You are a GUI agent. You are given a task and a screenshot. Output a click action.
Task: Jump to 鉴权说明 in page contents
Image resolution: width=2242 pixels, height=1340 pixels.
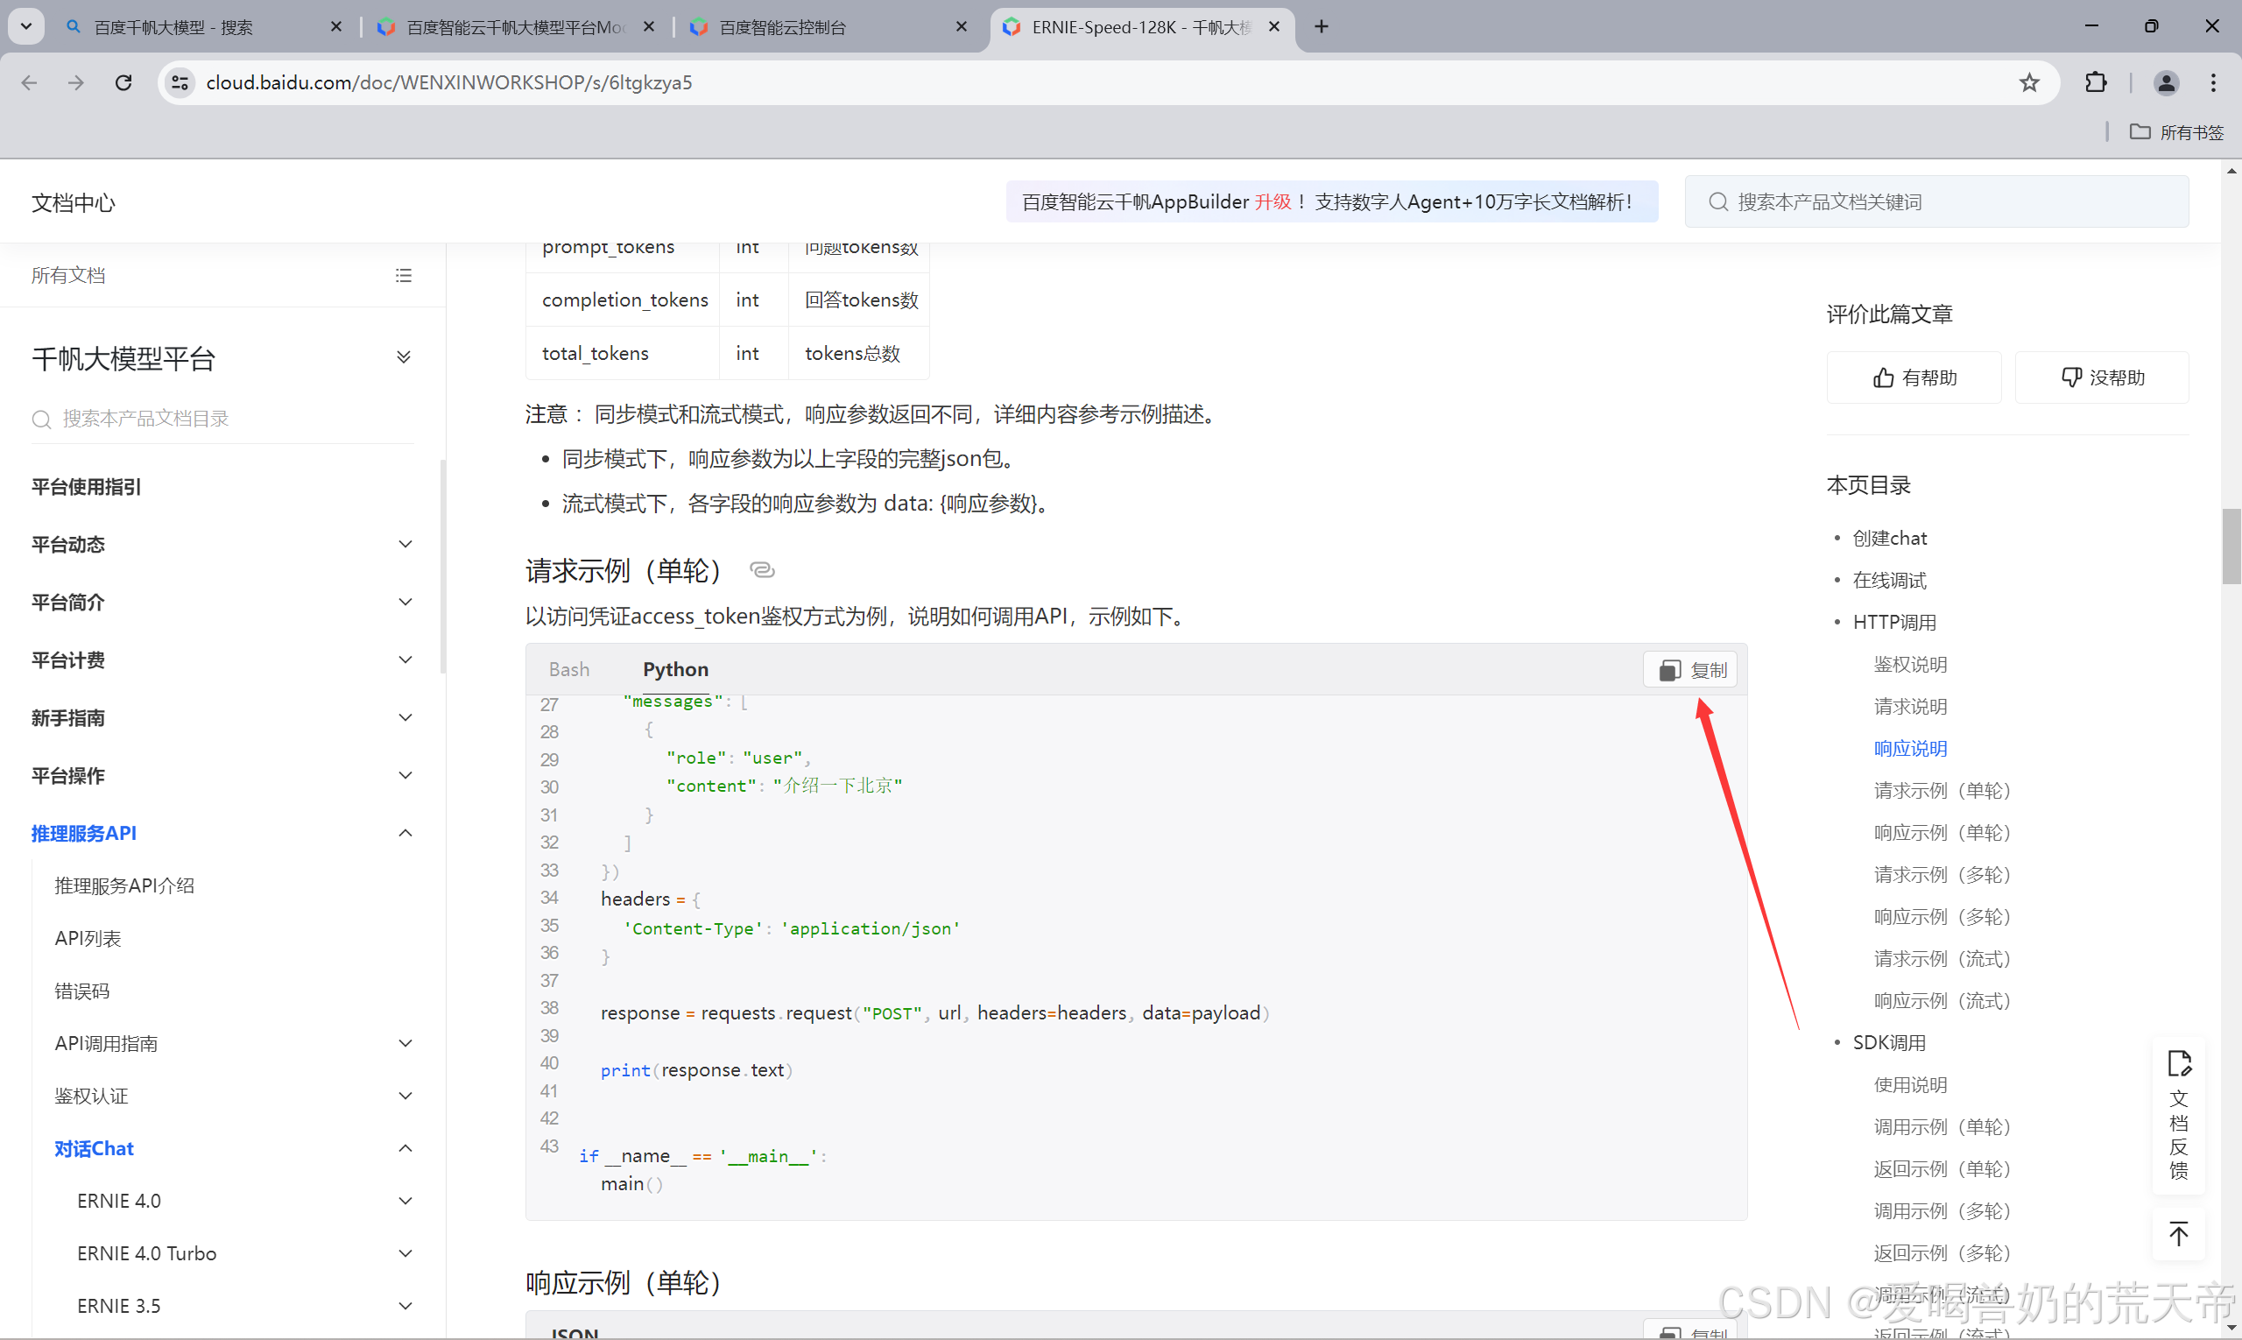1910,665
